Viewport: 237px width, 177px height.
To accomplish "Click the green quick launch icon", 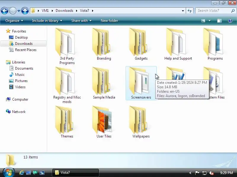I will (35, 173).
